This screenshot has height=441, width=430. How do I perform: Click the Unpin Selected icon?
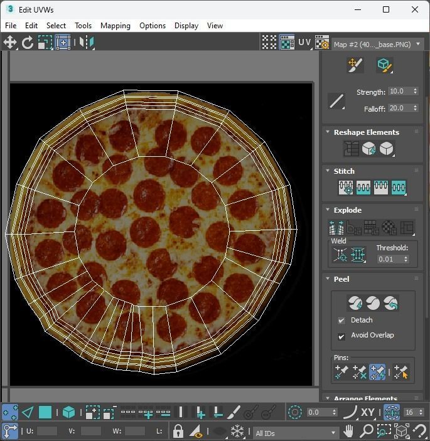click(359, 372)
